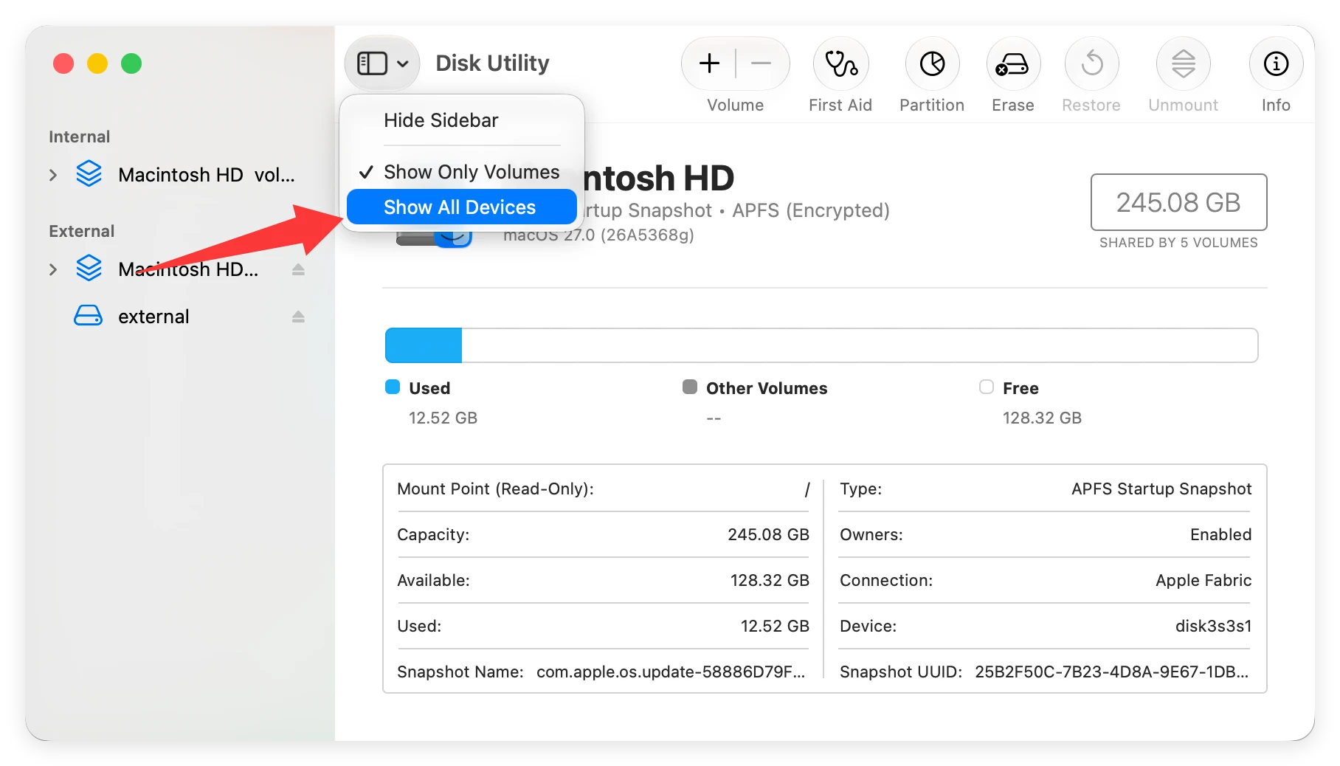Eject the 'external' disk
Image resolution: width=1340 pixels, height=766 pixels.
[x=298, y=317]
